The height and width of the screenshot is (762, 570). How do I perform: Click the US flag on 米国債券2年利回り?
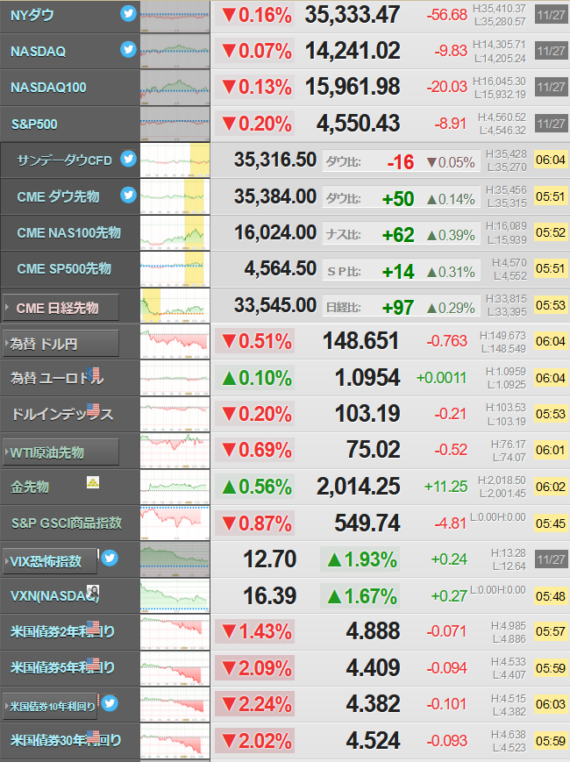coord(93,627)
